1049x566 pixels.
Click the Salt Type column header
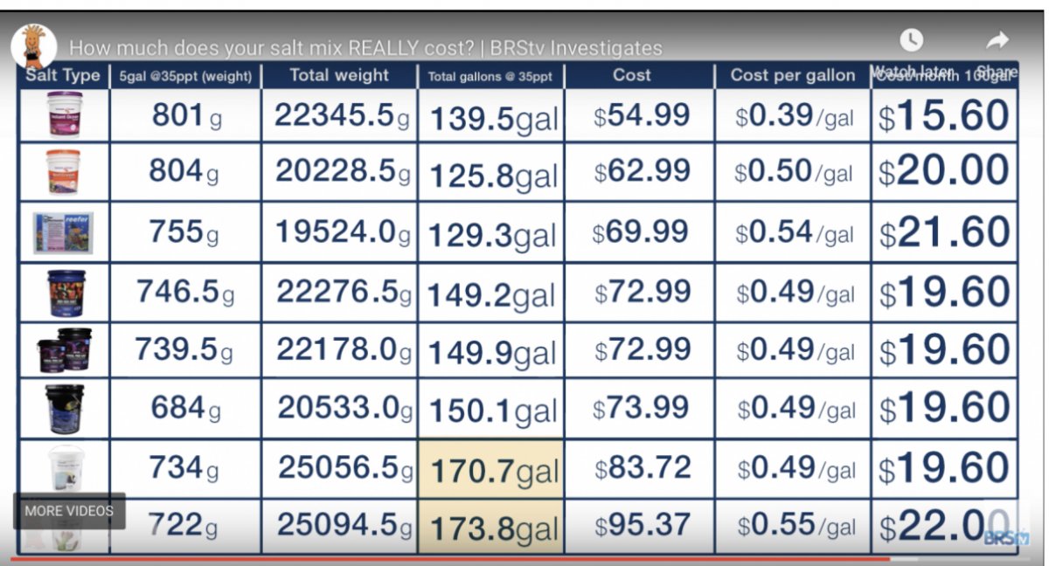coord(63,75)
